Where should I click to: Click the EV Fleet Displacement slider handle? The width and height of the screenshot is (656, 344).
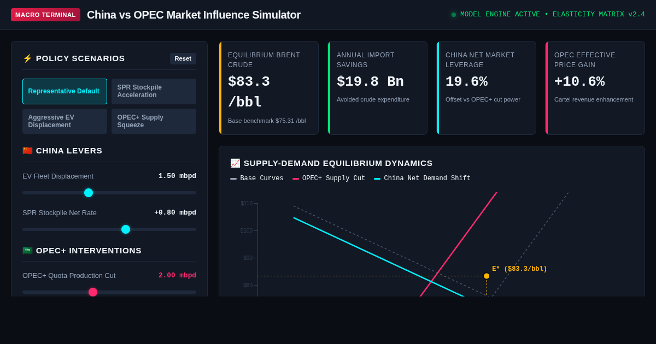pos(89,193)
